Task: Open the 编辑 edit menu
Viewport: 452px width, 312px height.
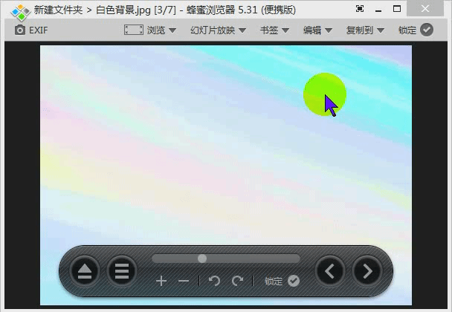Action: (312, 30)
